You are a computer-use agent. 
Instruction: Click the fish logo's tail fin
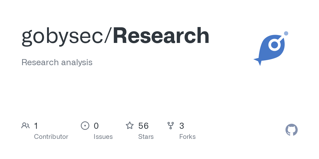click(x=258, y=61)
